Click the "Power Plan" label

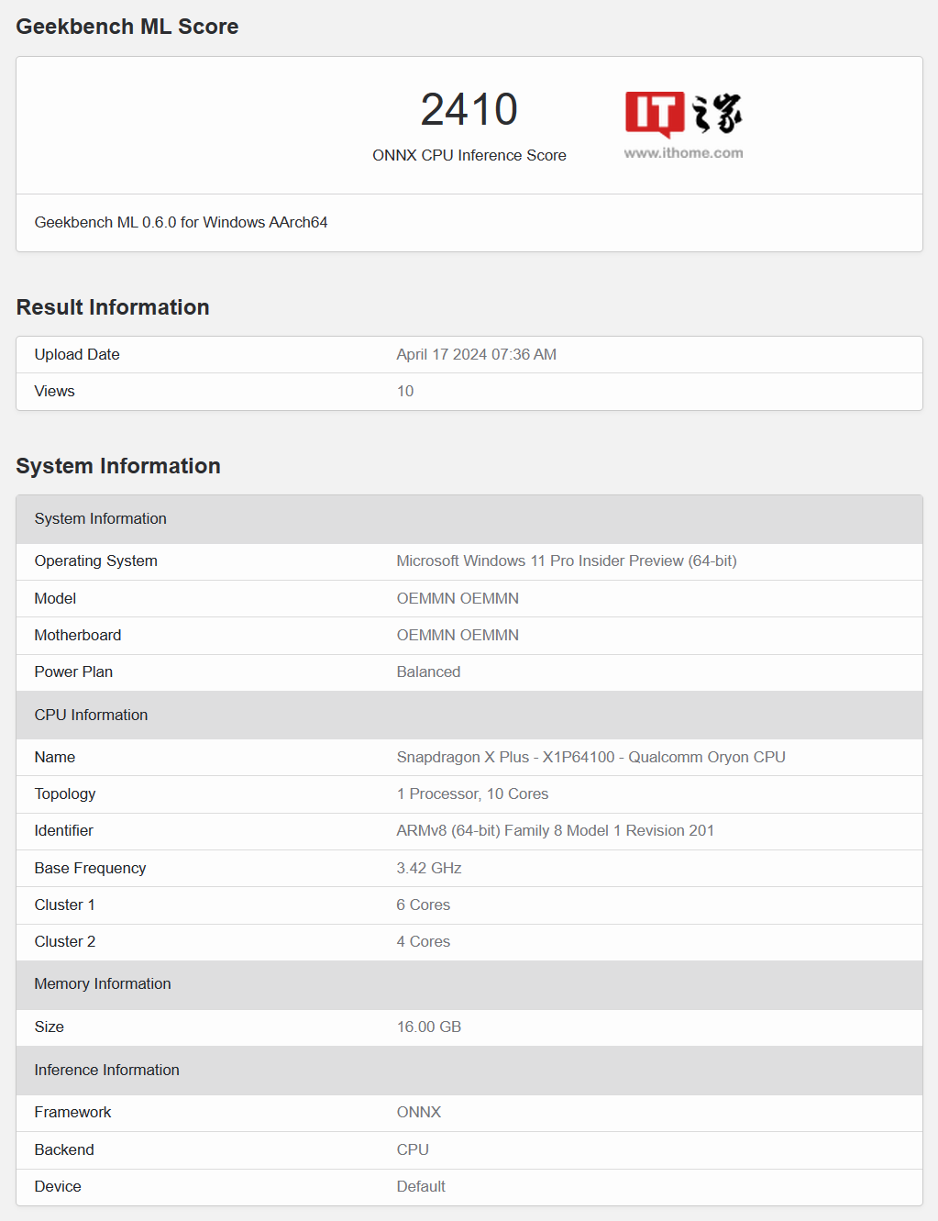(73, 672)
